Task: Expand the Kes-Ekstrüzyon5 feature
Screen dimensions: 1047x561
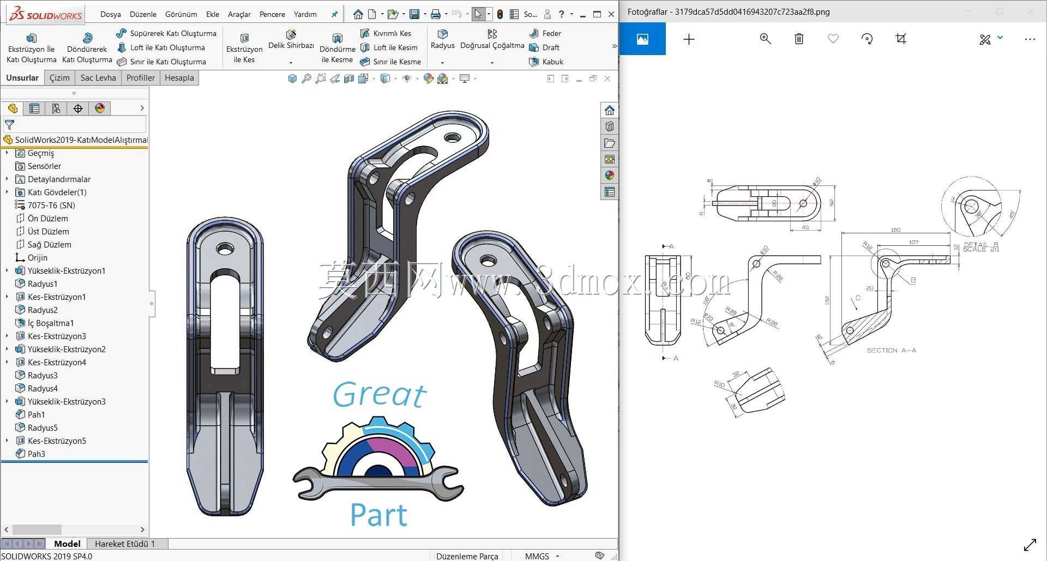Action: pyautogui.click(x=7, y=441)
